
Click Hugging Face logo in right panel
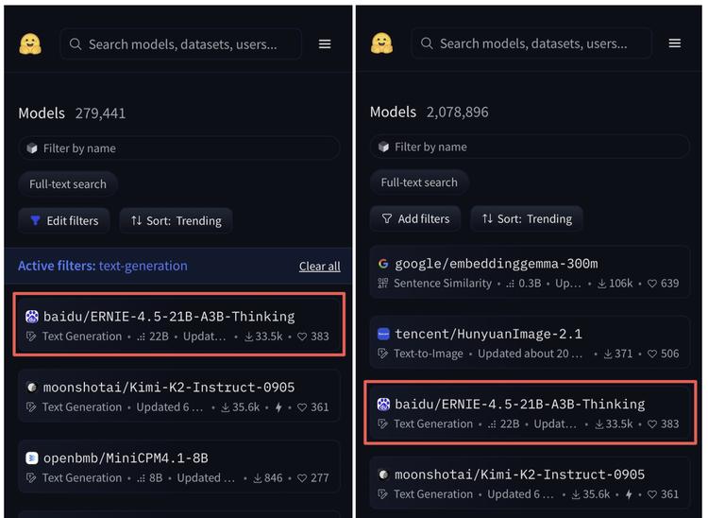click(381, 43)
